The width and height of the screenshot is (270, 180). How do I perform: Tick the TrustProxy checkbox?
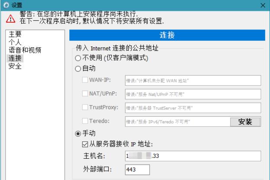point(85,107)
